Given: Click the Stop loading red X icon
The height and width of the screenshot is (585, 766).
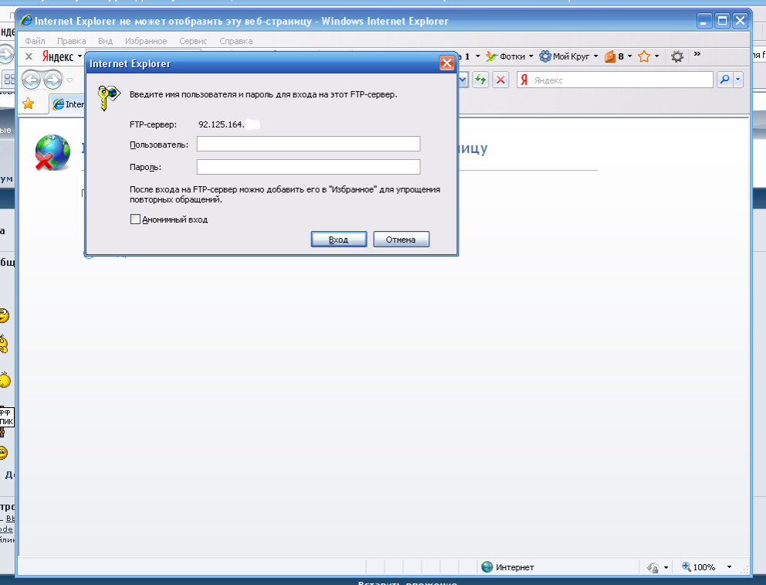Looking at the screenshot, I should click(x=501, y=80).
